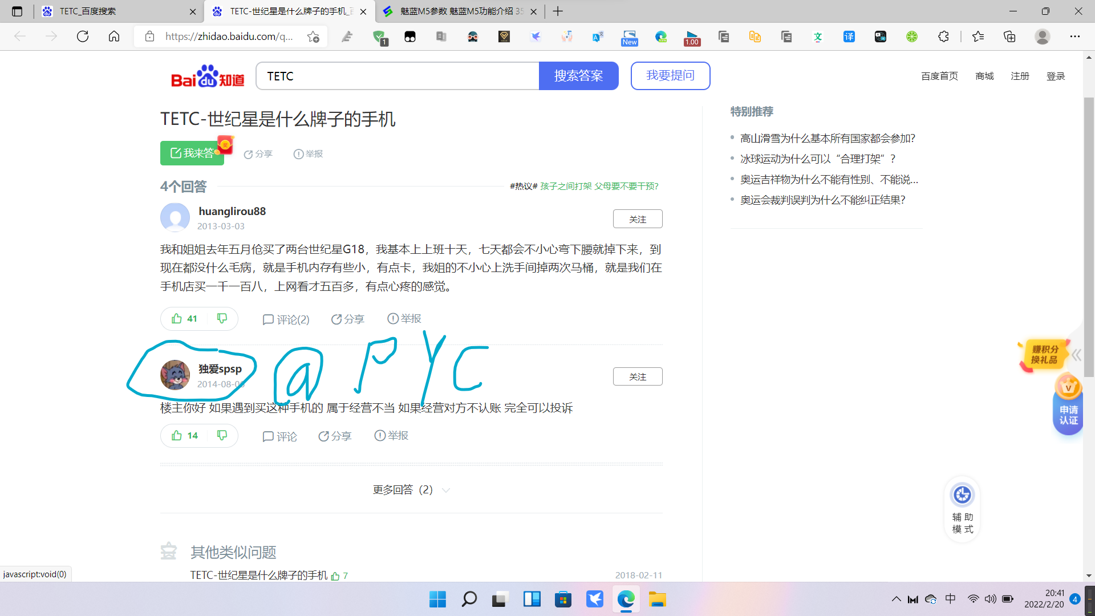Open 商城 link in header
The width and height of the screenshot is (1095, 616).
[x=984, y=76]
